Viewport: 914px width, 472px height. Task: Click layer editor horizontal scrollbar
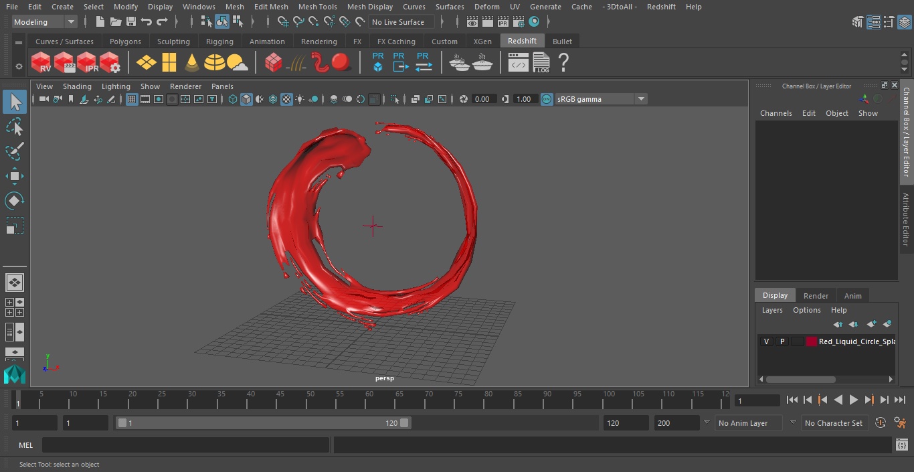point(800,379)
